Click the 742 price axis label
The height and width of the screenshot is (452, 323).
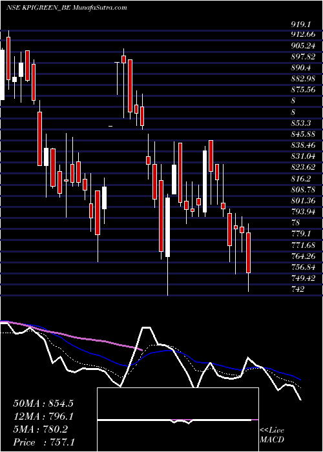[298, 289]
